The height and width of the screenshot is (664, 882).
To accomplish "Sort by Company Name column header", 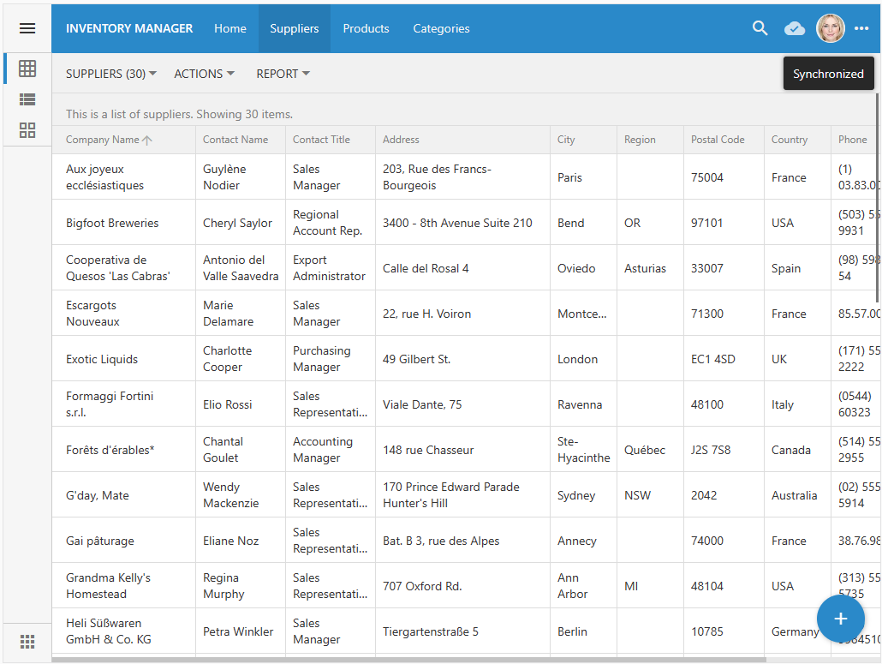I will click(x=103, y=140).
